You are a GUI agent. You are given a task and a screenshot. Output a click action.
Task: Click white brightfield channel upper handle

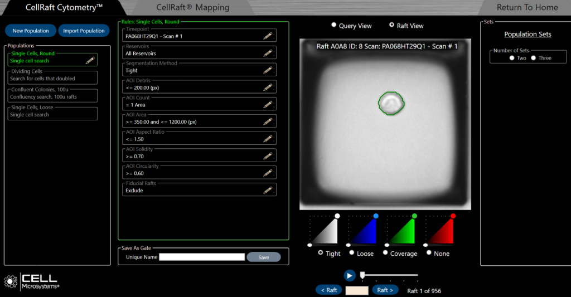(337, 216)
